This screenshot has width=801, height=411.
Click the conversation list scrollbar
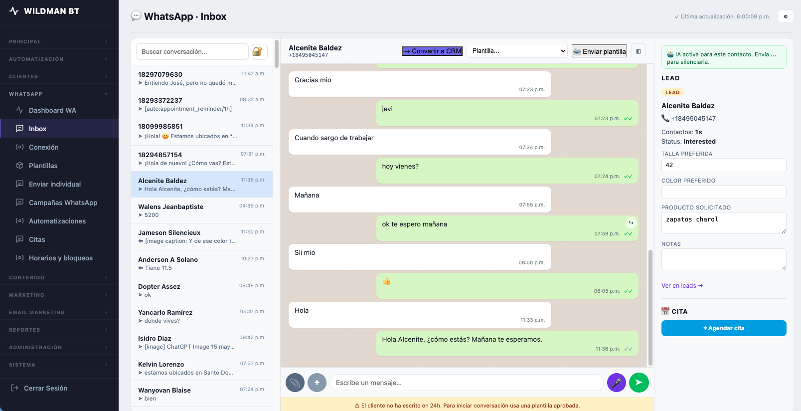pos(277,53)
